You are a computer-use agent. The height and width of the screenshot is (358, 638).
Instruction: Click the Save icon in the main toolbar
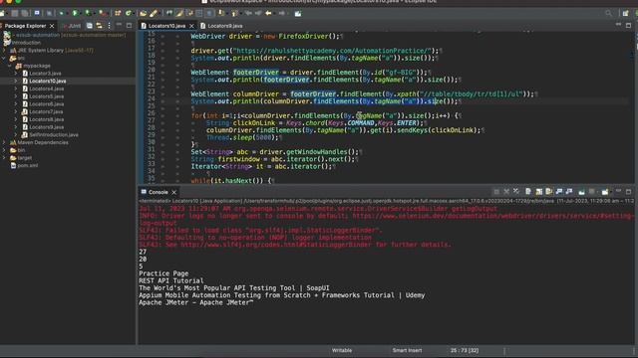(x=15, y=13)
